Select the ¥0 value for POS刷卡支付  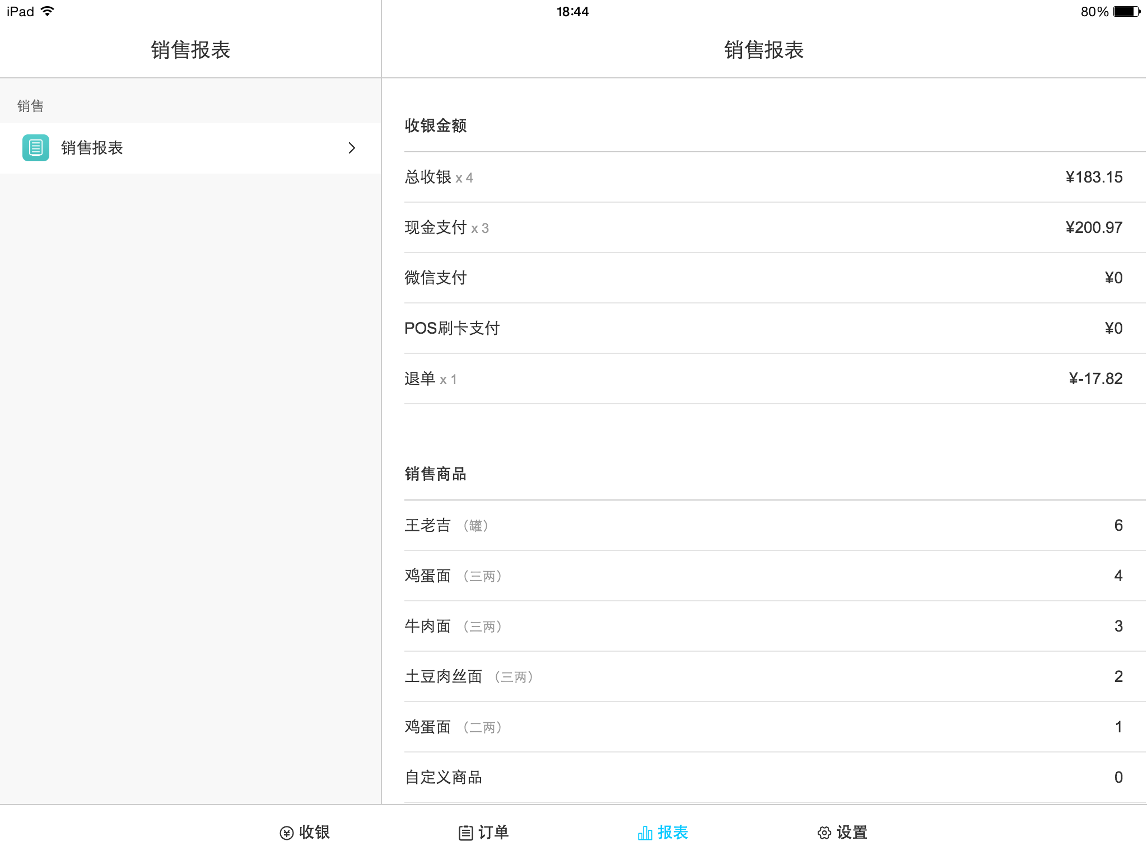click(1113, 328)
